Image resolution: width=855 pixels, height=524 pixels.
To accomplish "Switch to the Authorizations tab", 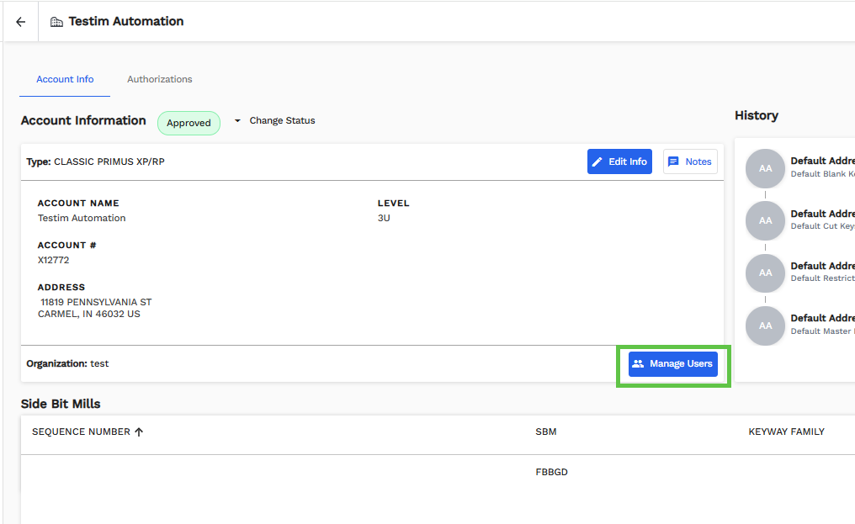I will point(160,79).
